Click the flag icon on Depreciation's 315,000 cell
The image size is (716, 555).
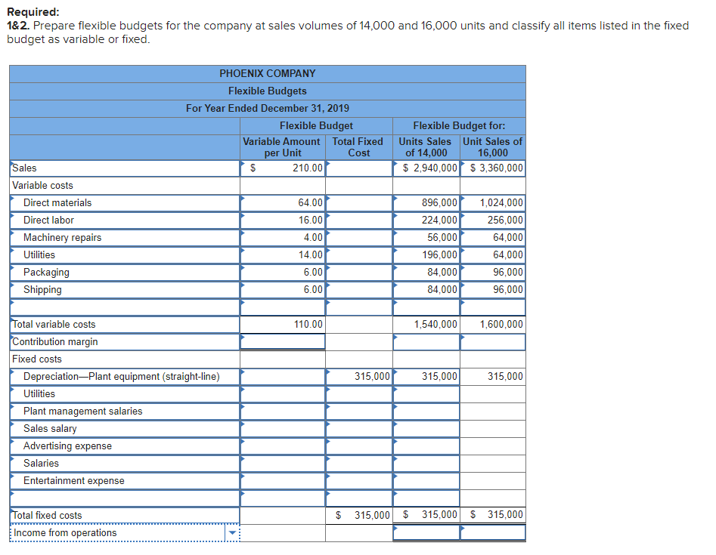[x=328, y=375]
